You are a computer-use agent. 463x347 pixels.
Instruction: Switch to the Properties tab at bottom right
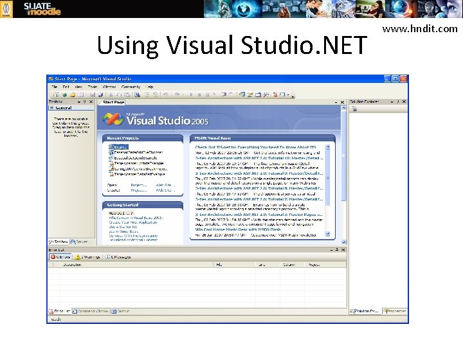[394, 311]
